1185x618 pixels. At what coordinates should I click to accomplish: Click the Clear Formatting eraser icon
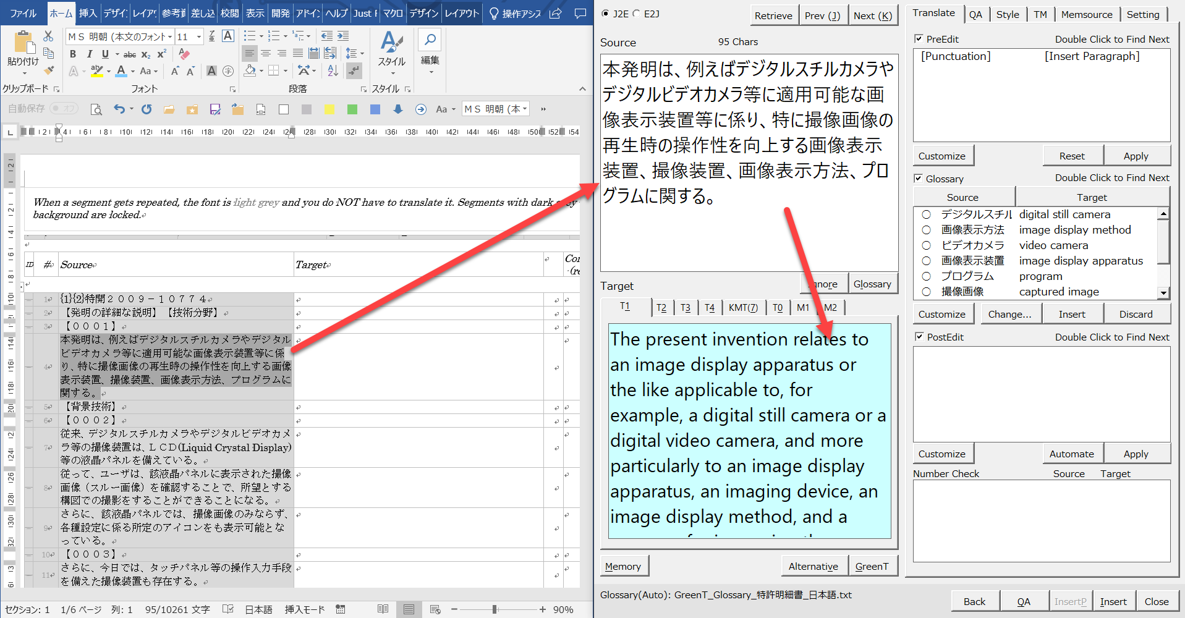pyautogui.click(x=184, y=54)
